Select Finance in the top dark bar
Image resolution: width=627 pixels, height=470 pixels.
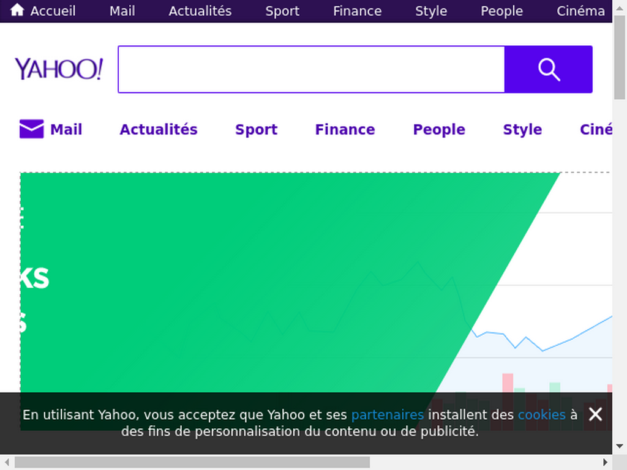(357, 11)
